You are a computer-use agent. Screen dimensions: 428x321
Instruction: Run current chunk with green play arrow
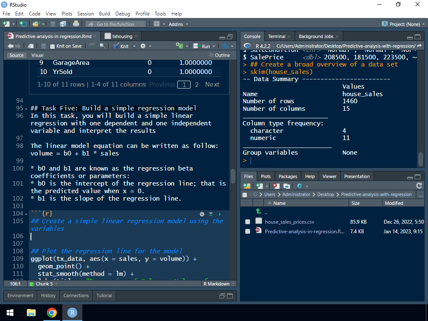click(x=220, y=214)
